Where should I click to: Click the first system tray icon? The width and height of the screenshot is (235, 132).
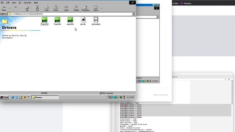click(x=109, y=98)
